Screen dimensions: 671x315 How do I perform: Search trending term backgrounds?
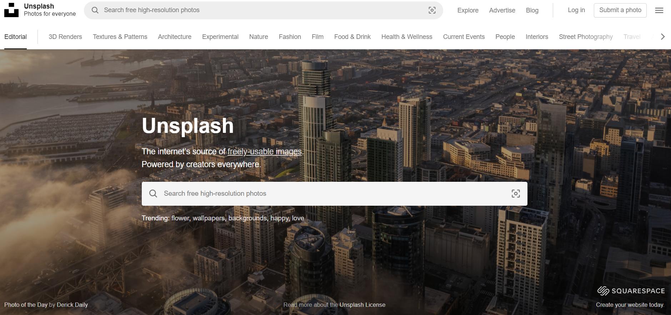tap(247, 218)
